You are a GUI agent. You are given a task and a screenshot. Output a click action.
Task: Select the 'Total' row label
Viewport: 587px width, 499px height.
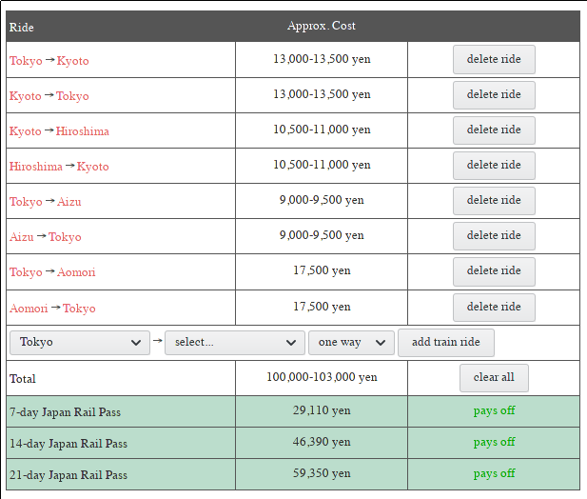pos(23,379)
